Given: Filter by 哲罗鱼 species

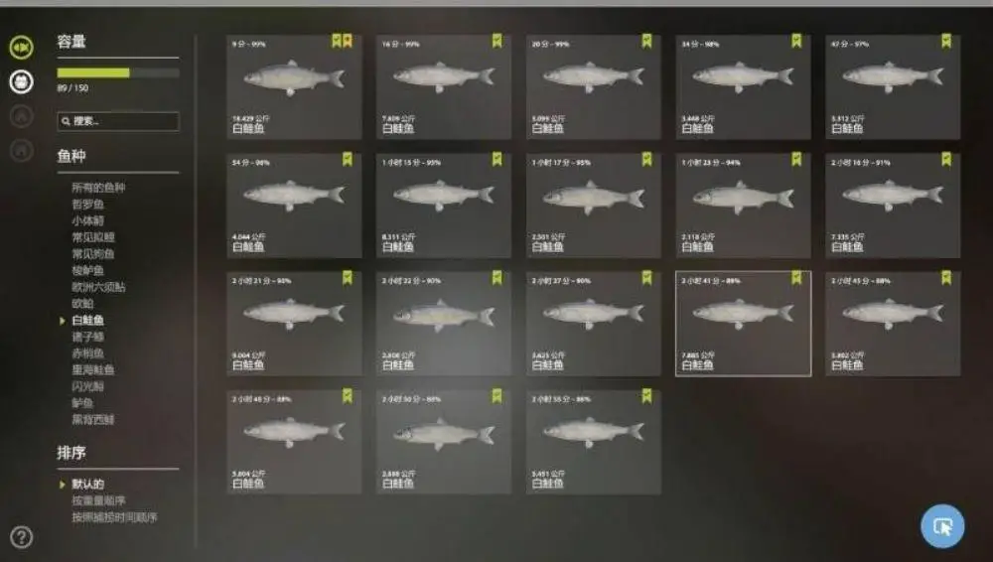Looking at the screenshot, I should [x=87, y=204].
